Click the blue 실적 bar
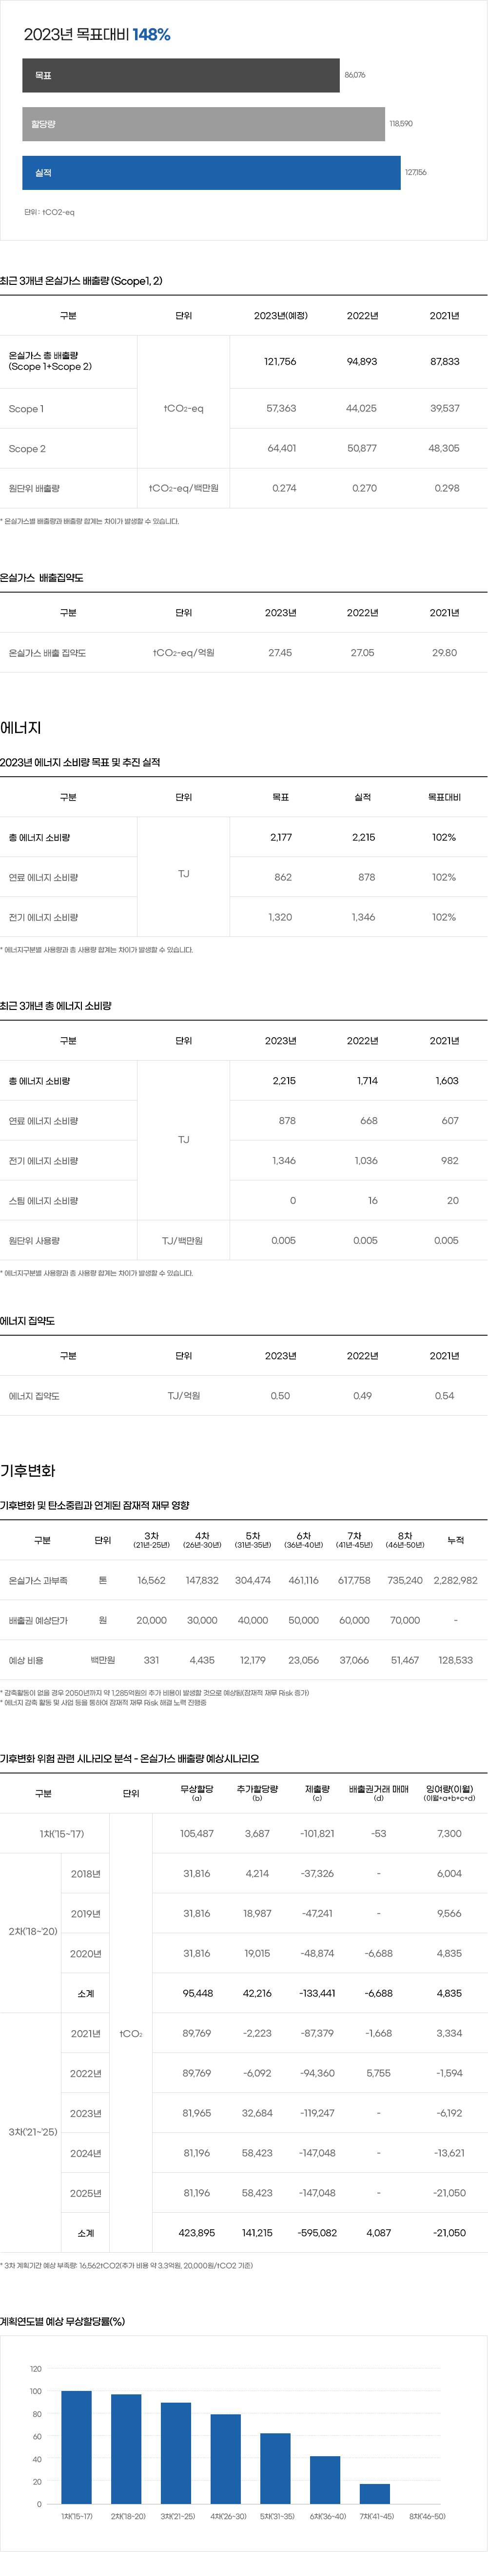The image size is (488, 2576). [x=212, y=173]
